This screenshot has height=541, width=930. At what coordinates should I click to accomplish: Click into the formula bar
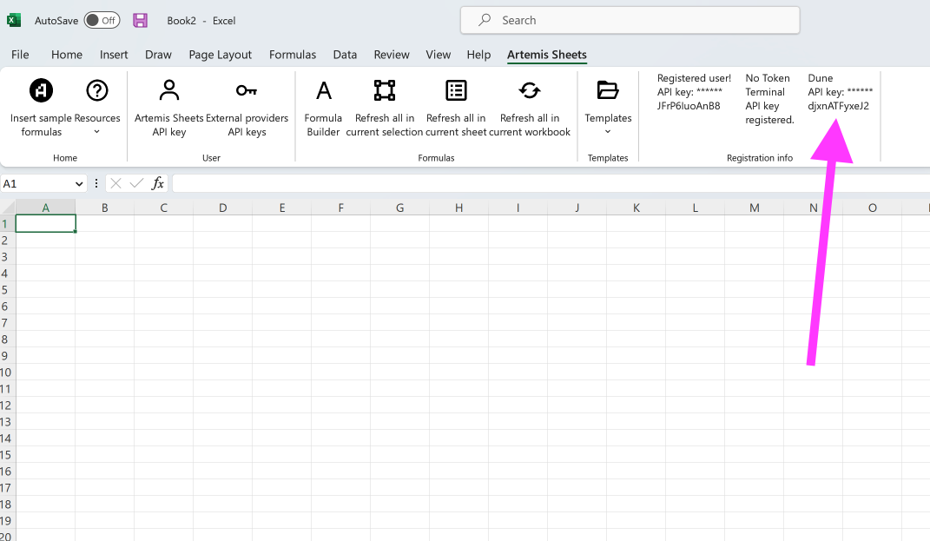pyautogui.click(x=551, y=183)
